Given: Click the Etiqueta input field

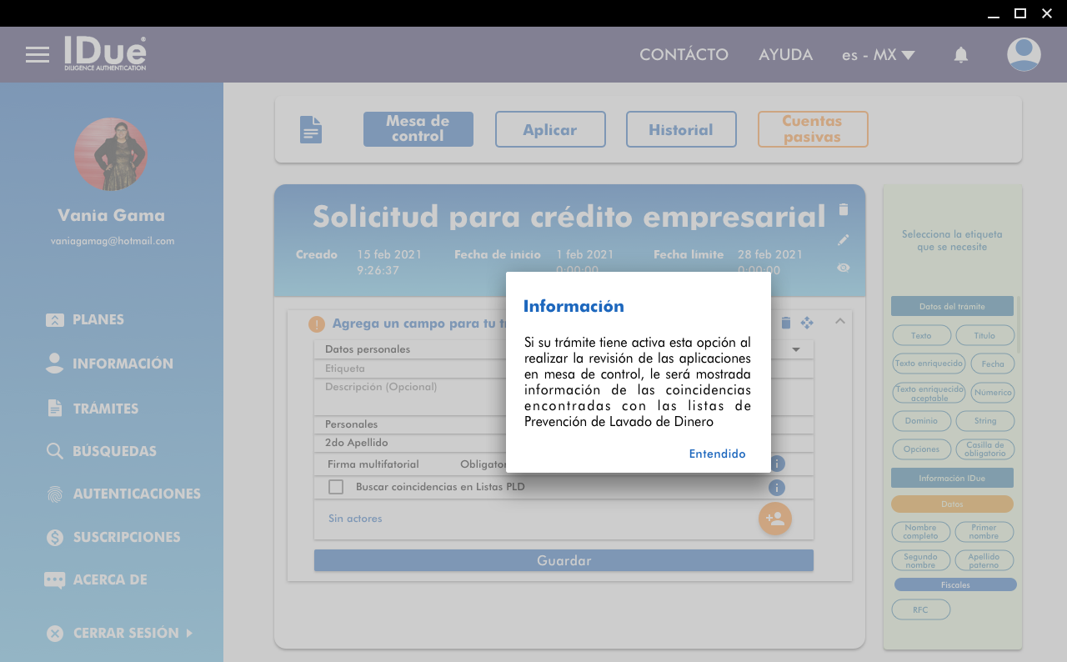Looking at the screenshot, I should [x=408, y=369].
